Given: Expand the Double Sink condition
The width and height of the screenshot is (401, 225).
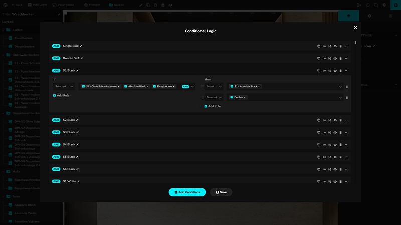Looking at the screenshot, I should pyautogui.click(x=346, y=58).
